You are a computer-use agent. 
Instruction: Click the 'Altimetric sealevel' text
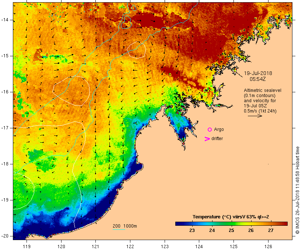pos(263,90)
